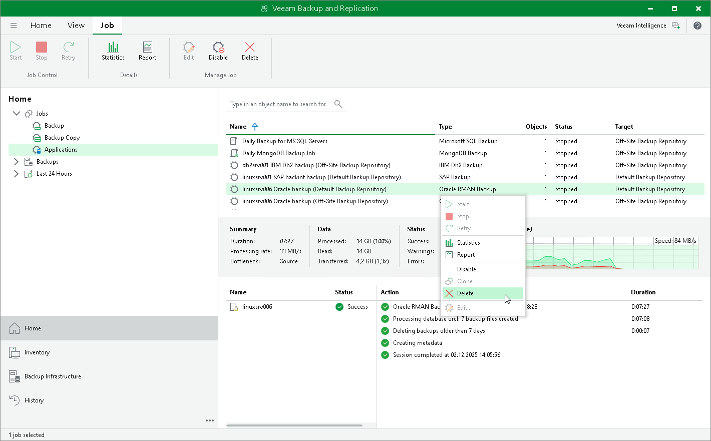
Task: Choose Stop in the context menu
Action: (x=483, y=216)
